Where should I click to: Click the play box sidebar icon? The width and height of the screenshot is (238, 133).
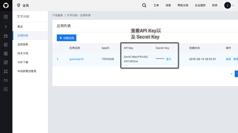click(6, 89)
